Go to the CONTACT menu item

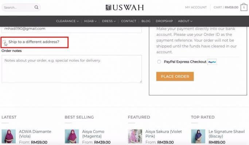(x=129, y=21)
